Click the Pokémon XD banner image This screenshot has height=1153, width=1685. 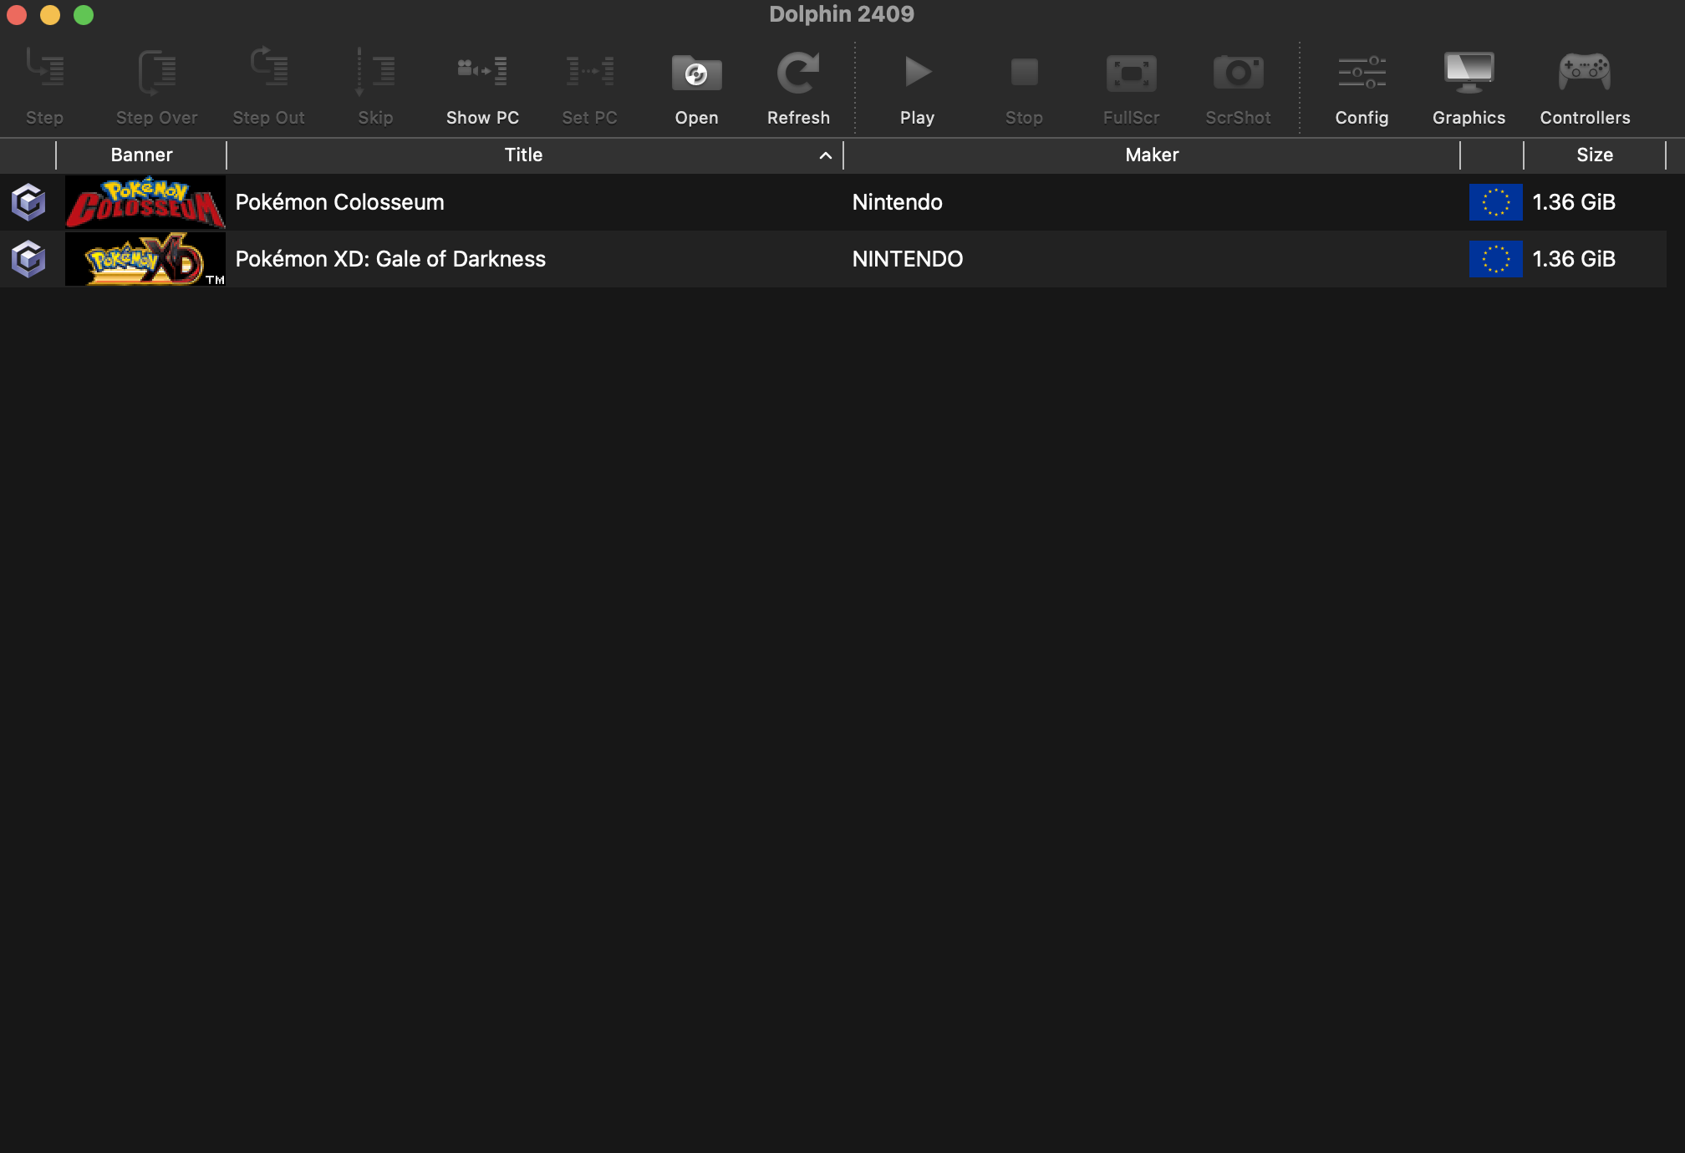pos(145,259)
